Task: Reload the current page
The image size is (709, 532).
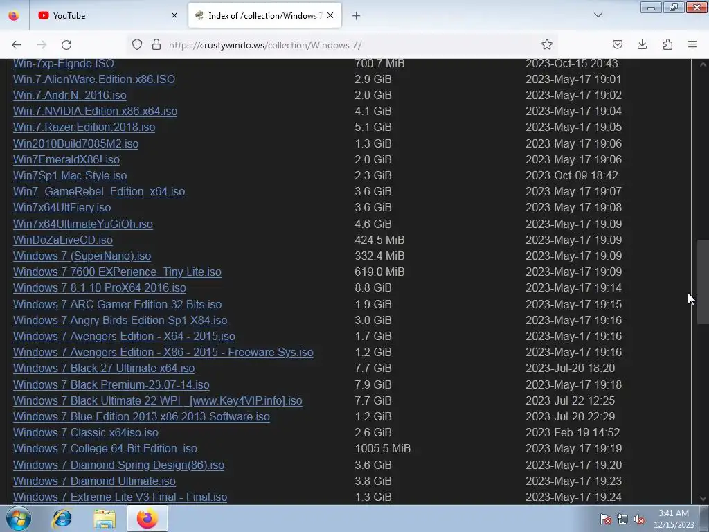Action: point(66,45)
